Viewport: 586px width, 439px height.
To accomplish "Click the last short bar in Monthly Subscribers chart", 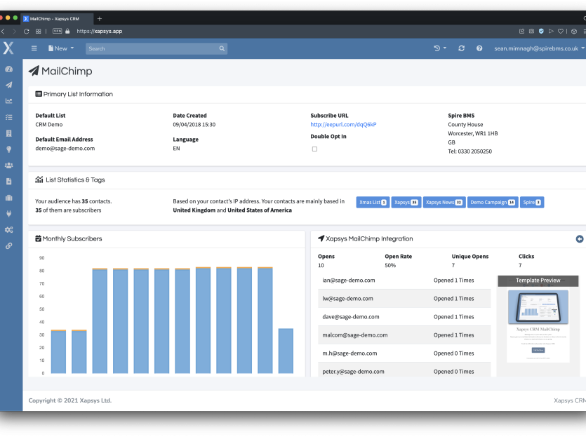I will (x=286, y=351).
